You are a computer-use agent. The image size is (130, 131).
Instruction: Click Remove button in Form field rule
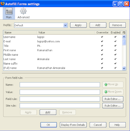click(67, 112)
